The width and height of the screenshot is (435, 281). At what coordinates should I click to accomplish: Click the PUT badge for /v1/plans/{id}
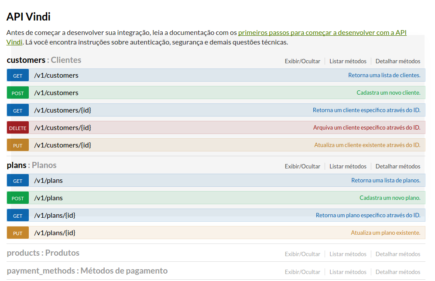[17, 233]
